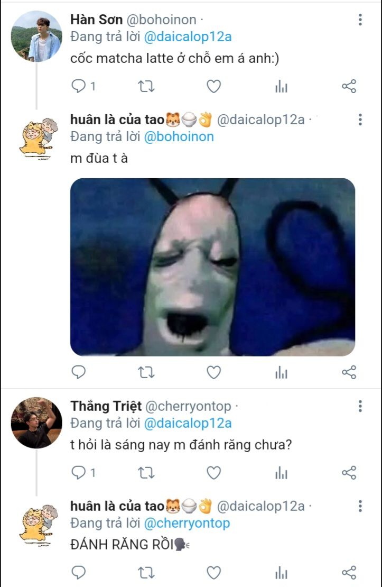Share Hàn Sơn's matcha latte tweet
382x587 pixels.
coord(349,86)
